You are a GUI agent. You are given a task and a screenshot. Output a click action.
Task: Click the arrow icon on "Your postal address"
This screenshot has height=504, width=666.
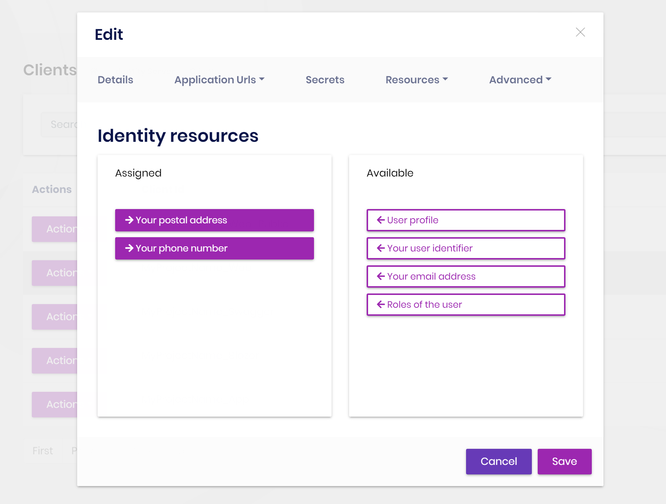[x=129, y=220]
